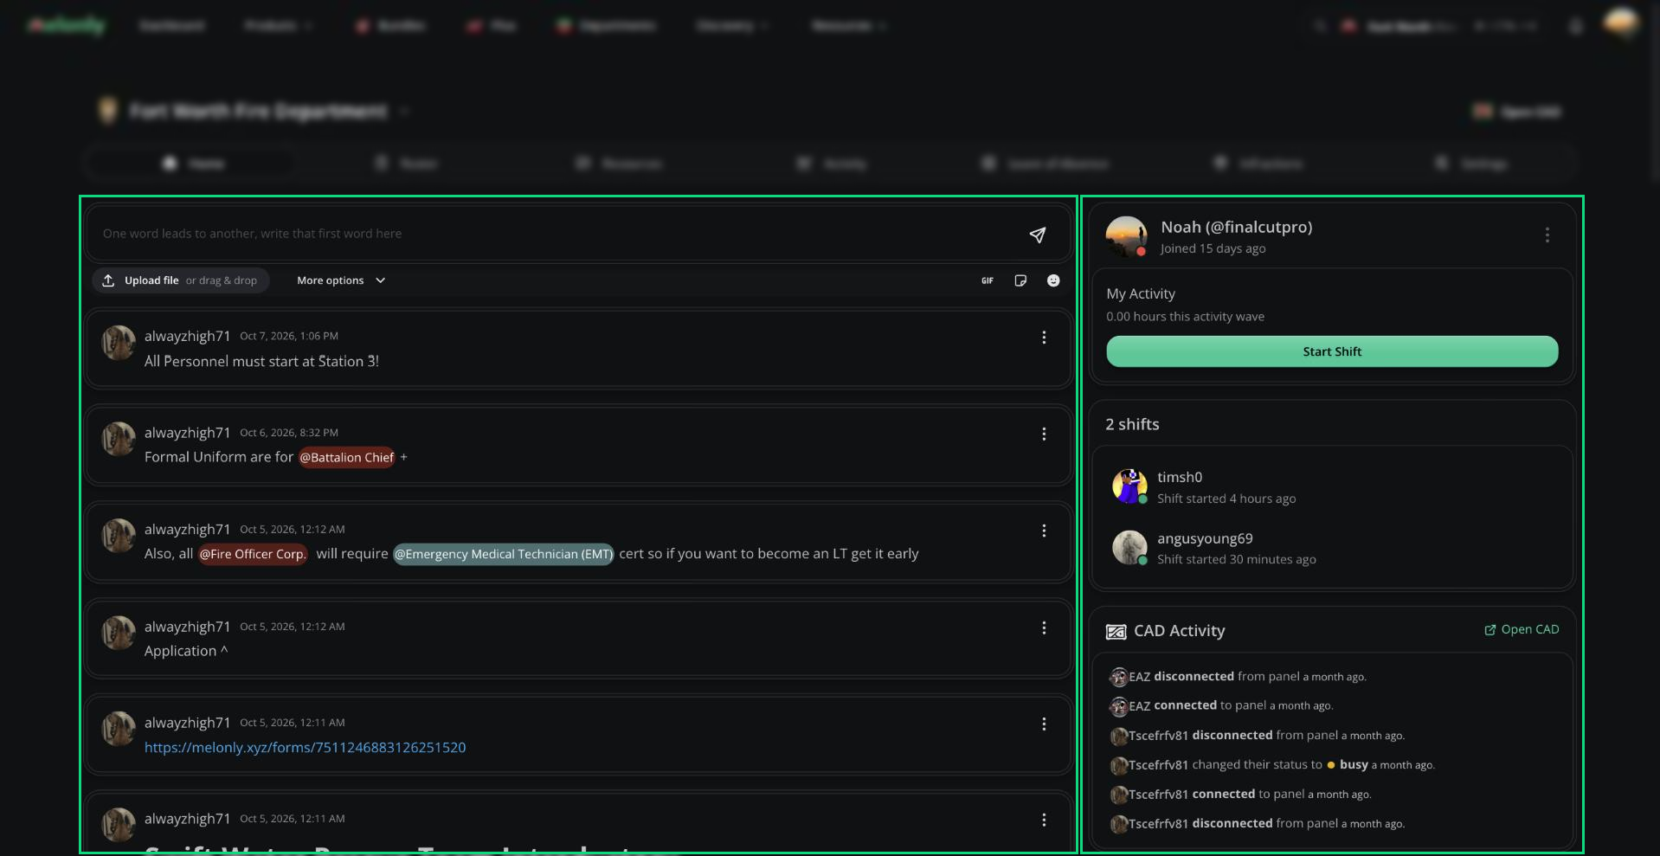Click 'Tscefrfv81 connected to panel' entry
This screenshot has height=856, width=1660.
coord(1241,795)
